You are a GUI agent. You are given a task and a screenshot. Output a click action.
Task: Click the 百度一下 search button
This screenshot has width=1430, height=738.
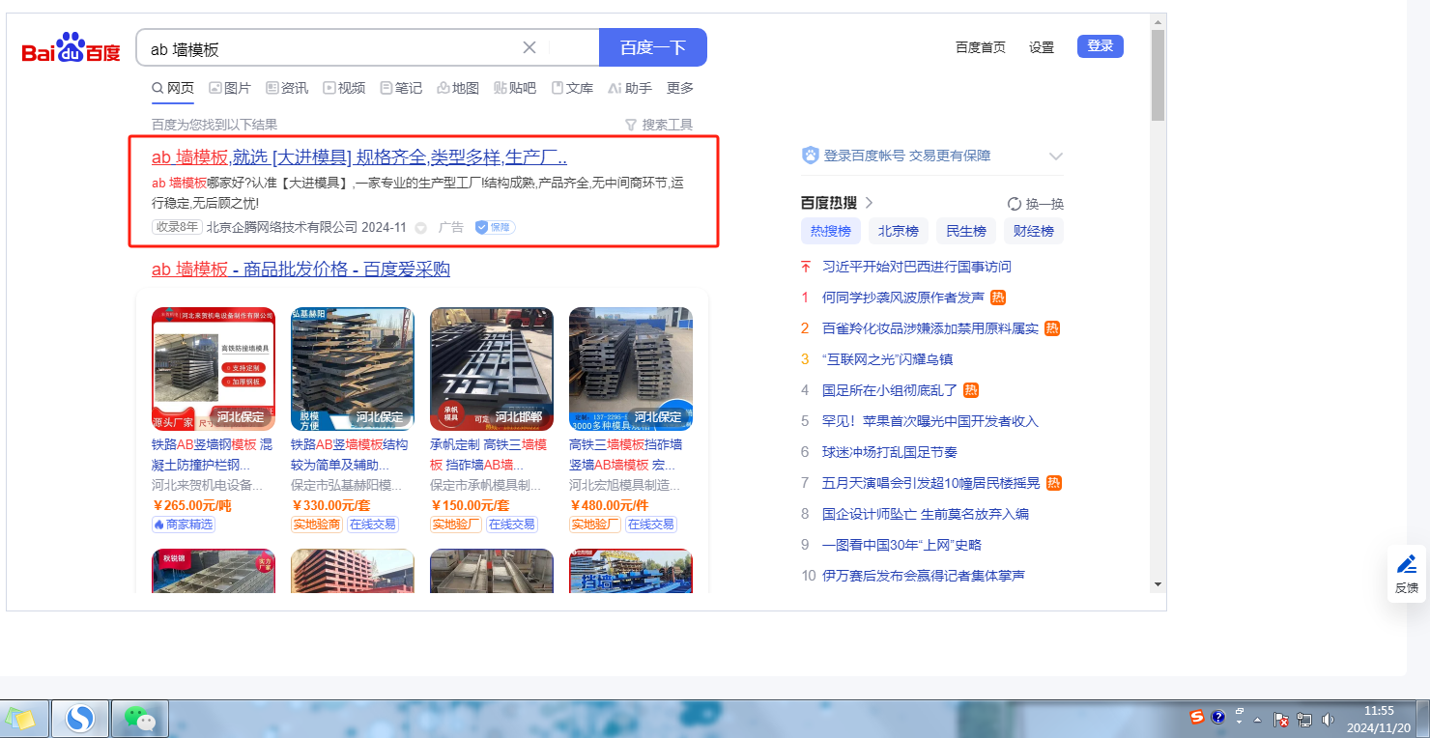point(653,47)
